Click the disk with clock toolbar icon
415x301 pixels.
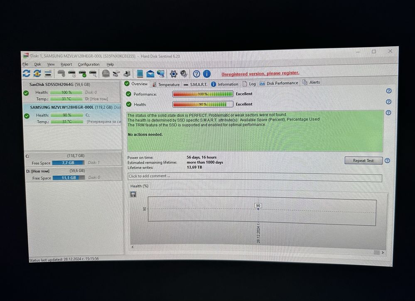point(72,74)
